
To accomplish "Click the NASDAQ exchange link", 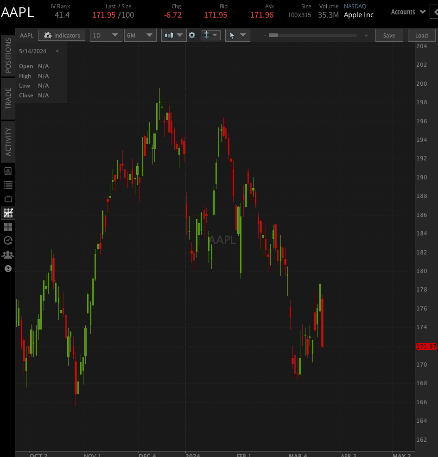I will coord(355,6).
